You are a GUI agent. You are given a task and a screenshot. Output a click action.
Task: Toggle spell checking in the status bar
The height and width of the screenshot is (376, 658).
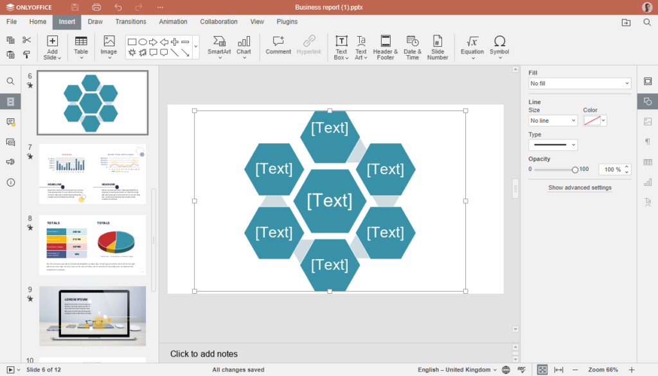point(522,370)
